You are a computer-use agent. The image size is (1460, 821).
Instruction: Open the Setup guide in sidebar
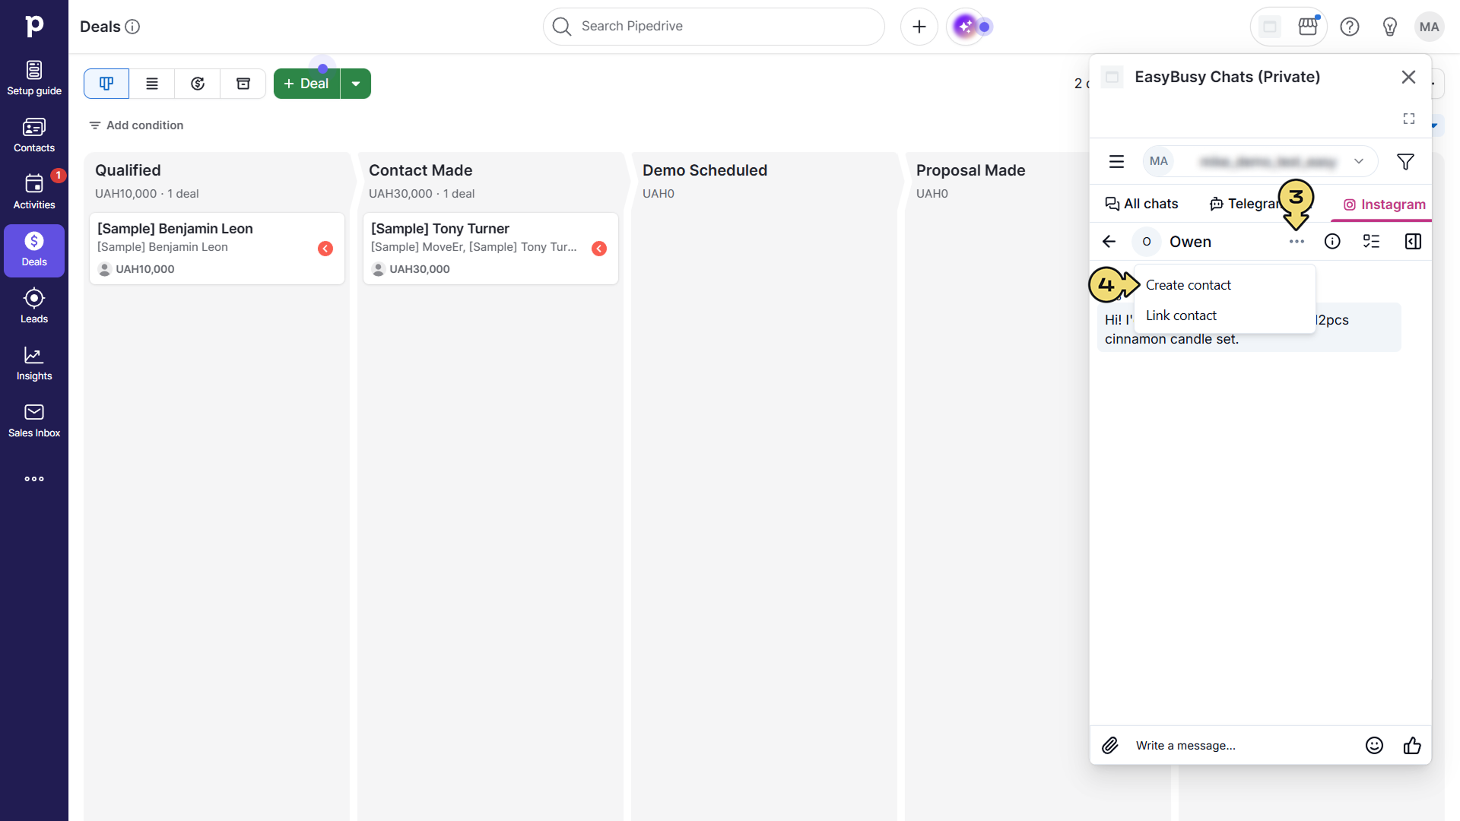(34, 78)
